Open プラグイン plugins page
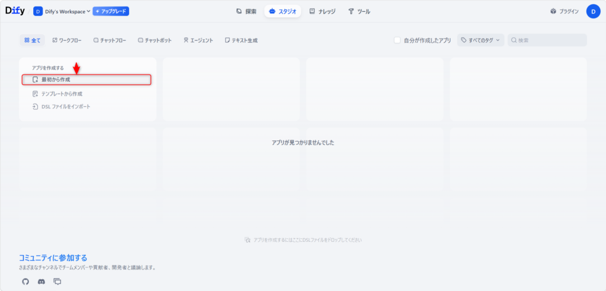Screen dimensions: 606x291 point(564,11)
